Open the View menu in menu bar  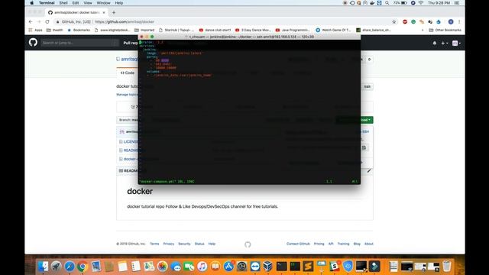pos(88,3)
